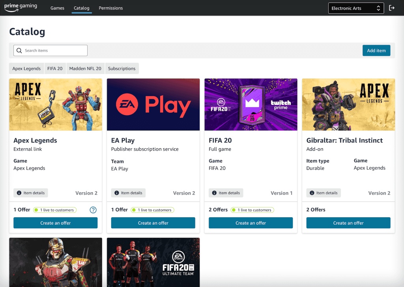Open Item details for FIFA 20
Image resolution: width=404 pixels, height=287 pixels.
pyautogui.click(x=226, y=193)
